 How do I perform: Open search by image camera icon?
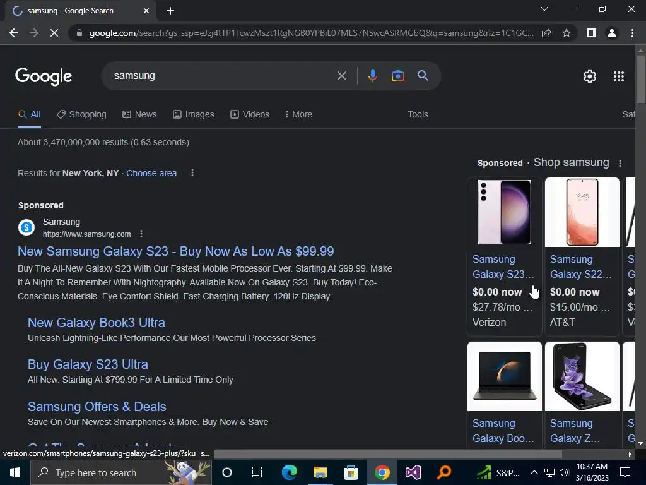[x=397, y=76]
